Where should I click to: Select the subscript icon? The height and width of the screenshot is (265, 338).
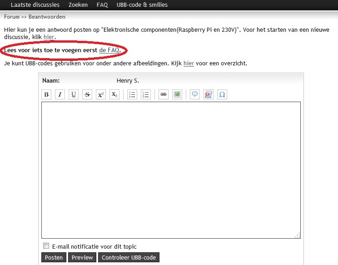click(x=114, y=94)
